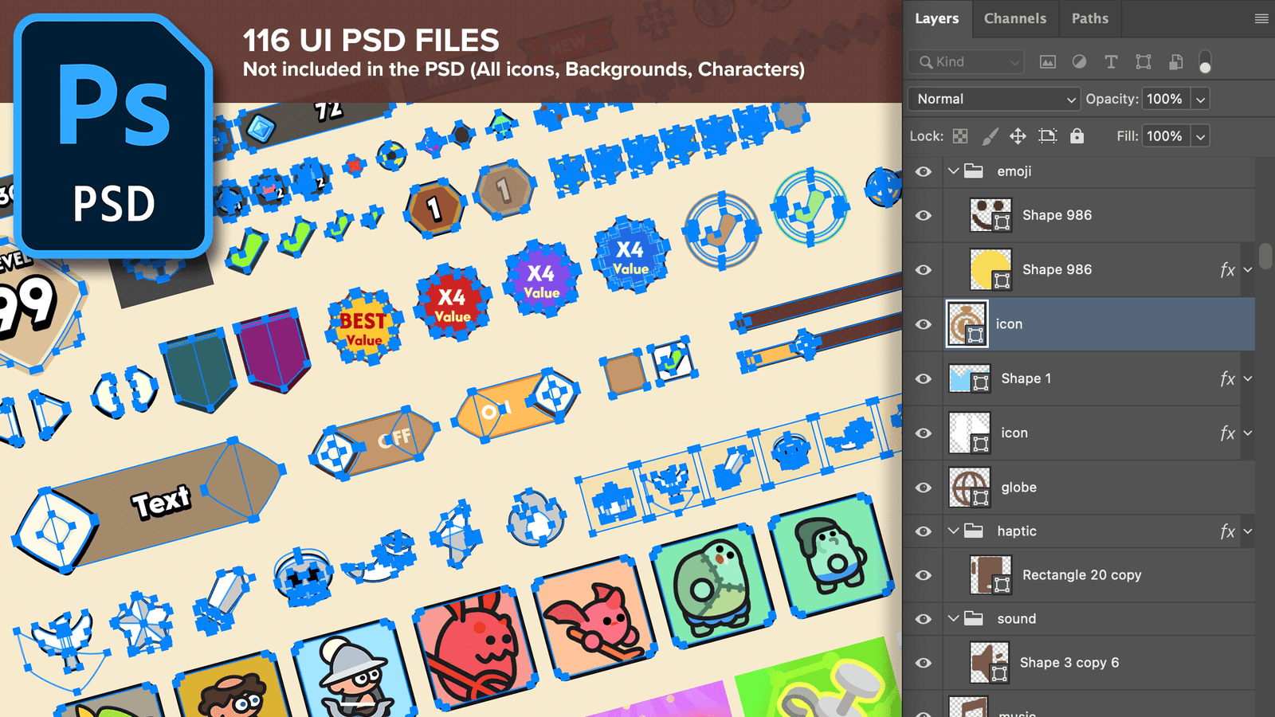This screenshot has height=717, width=1275.
Task: Lock all padlock icon
Action: tap(1077, 136)
